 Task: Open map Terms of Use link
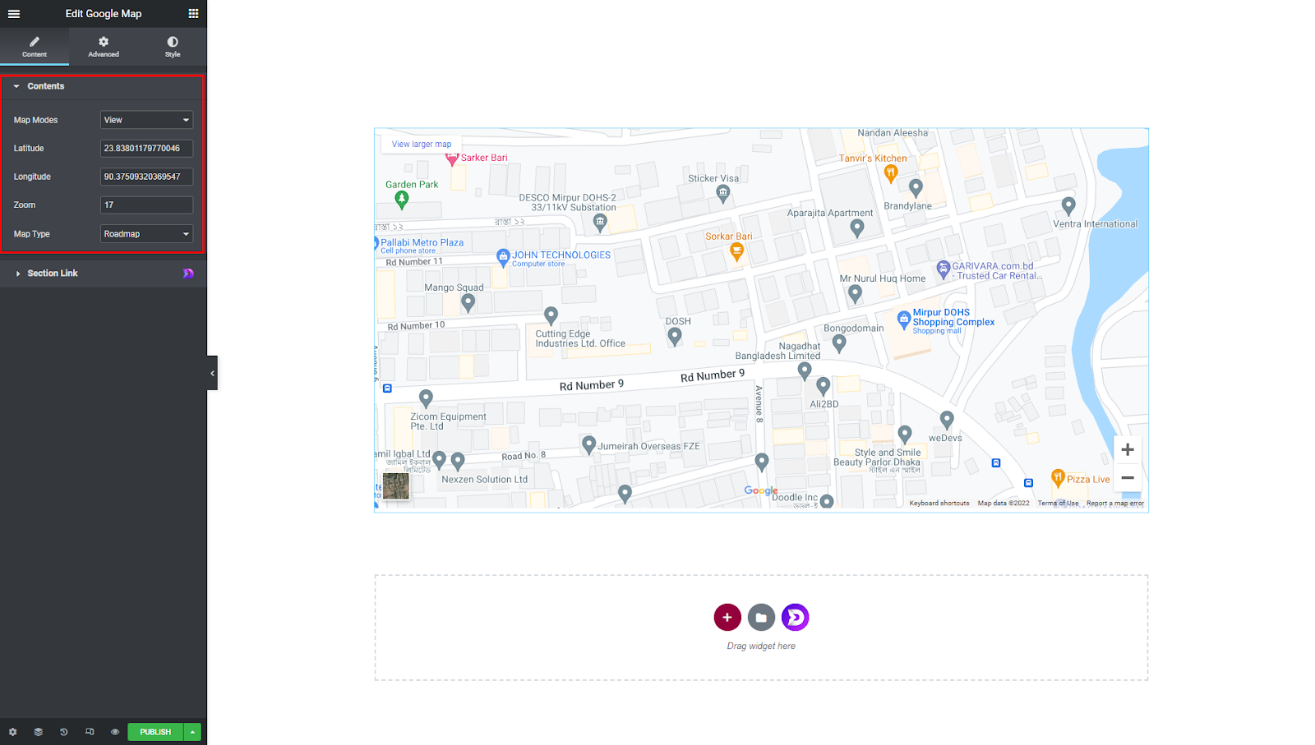pos(1058,504)
